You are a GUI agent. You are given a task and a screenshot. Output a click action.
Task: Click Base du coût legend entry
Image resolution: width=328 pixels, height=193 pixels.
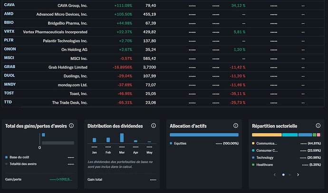pos(19,157)
